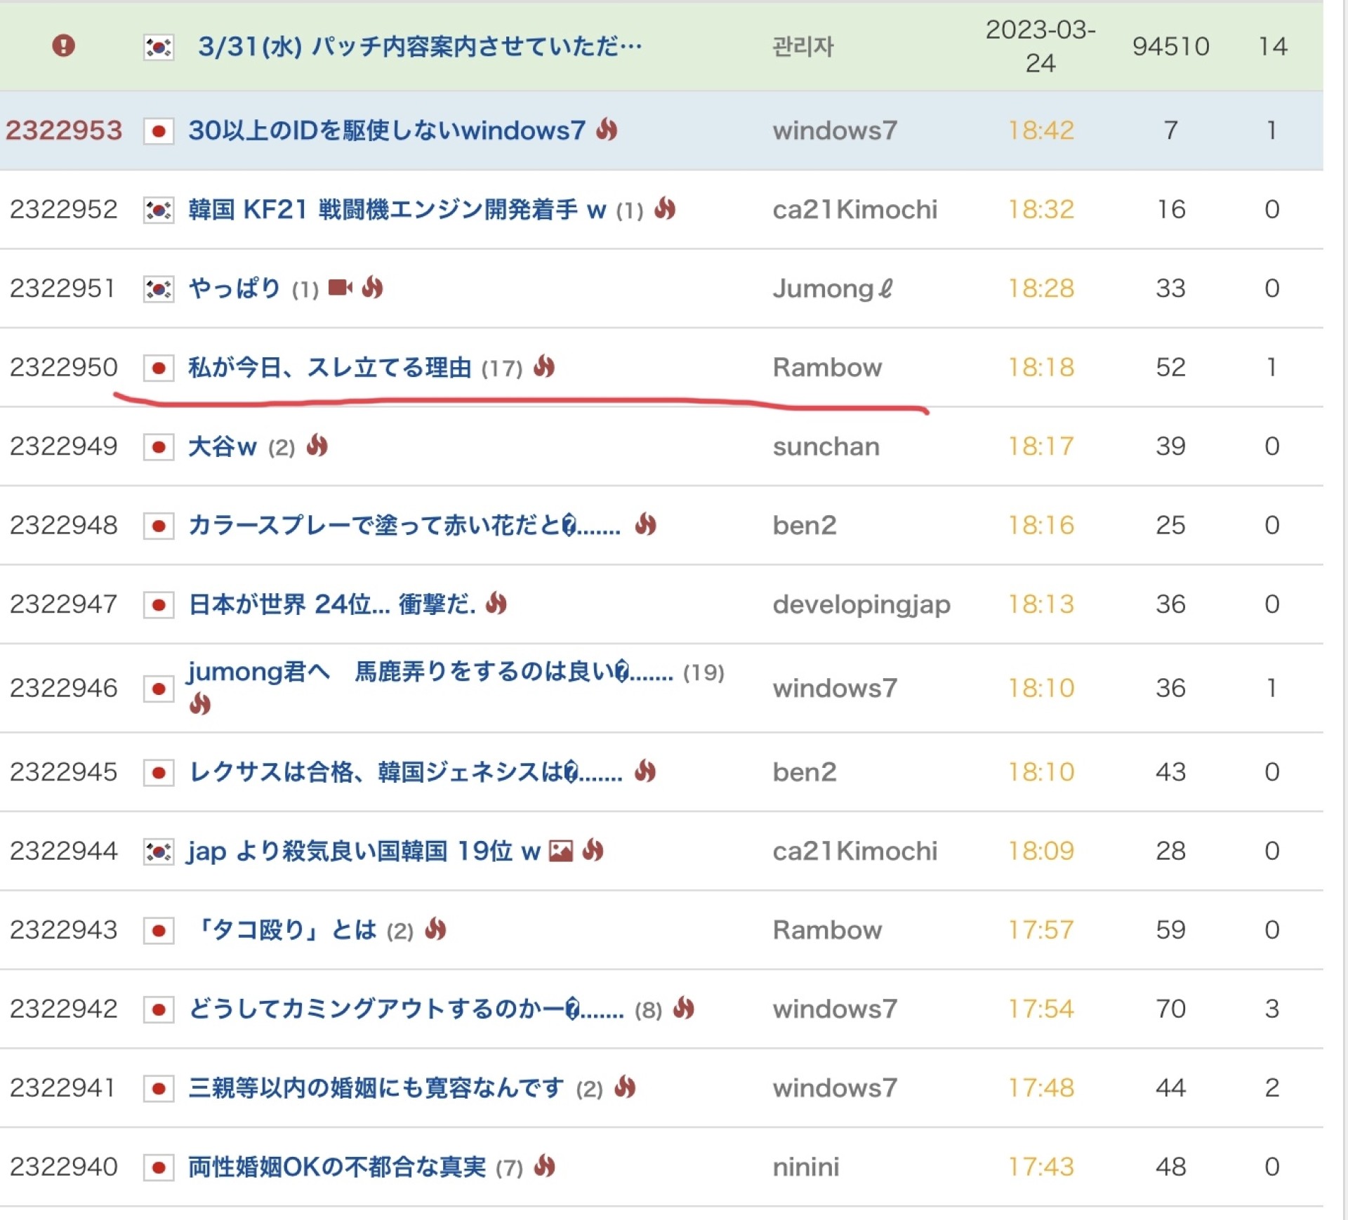Click the Japanese flag icon on the 「タコ殴り」とは row

(160, 929)
